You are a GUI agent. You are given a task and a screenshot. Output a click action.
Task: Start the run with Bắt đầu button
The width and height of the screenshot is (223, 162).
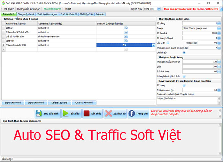coord(71,113)
